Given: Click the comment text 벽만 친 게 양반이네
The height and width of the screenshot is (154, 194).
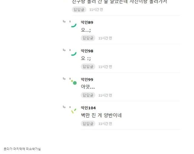Looking at the screenshot, I should 101,115.
